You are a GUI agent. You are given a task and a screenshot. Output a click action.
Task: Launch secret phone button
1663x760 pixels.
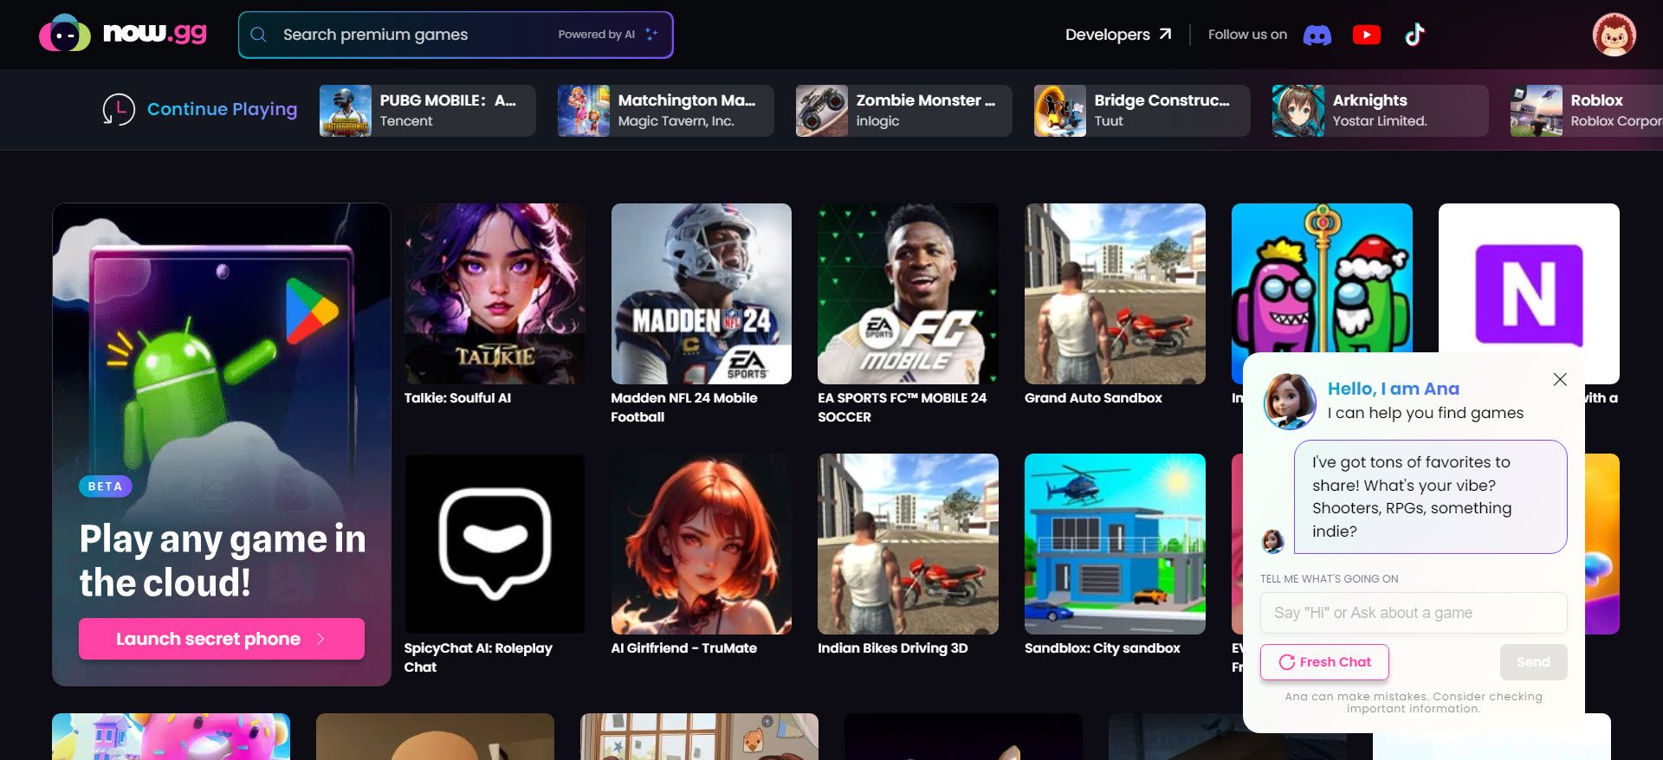tap(222, 639)
